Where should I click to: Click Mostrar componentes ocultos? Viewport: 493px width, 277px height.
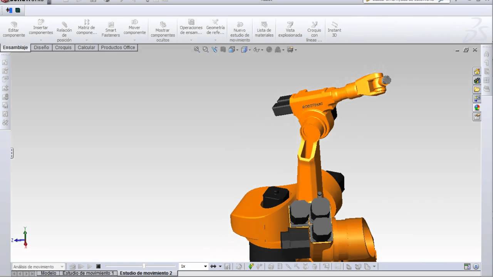coord(163,32)
